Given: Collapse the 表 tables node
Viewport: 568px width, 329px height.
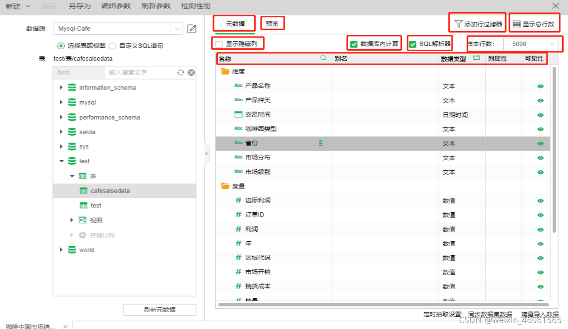Looking at the screenshot, I should (x=72, y=176).
